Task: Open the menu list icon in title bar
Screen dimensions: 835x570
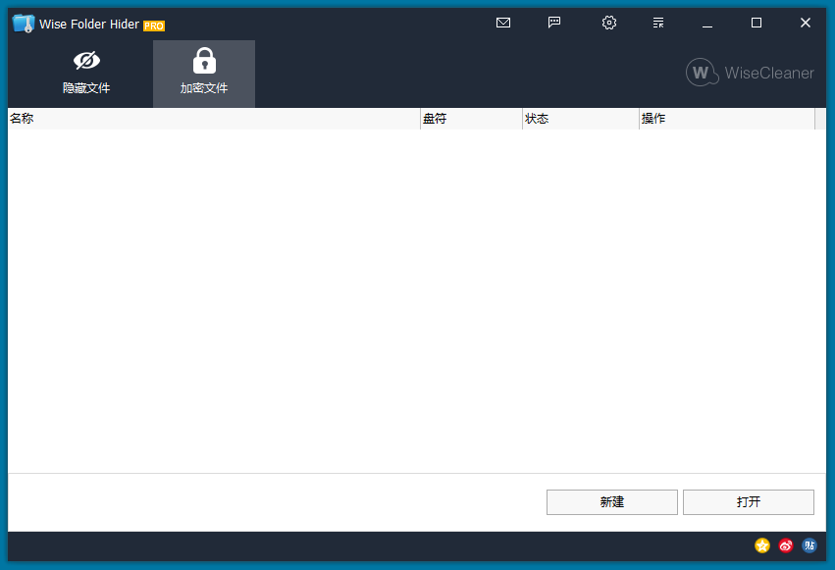Action: (658, 23)
